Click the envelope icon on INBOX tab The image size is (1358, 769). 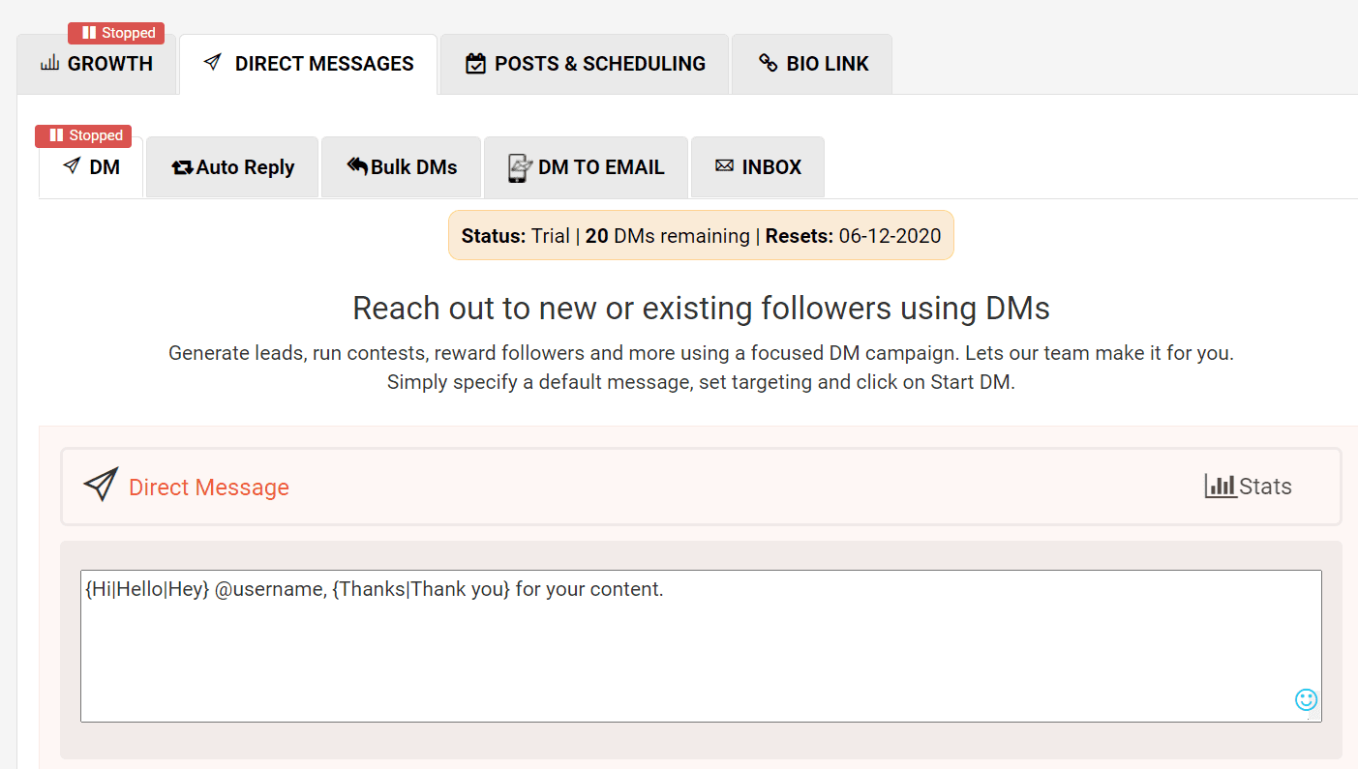(726, 165)
